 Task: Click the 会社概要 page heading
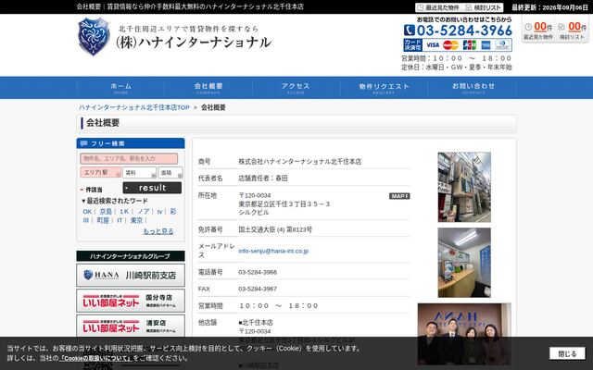coord(103,123)
